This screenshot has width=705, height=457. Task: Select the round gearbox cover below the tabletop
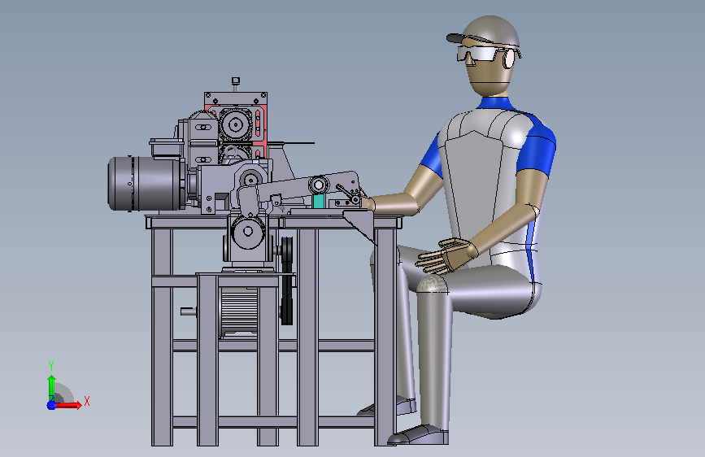coord(247,232)
